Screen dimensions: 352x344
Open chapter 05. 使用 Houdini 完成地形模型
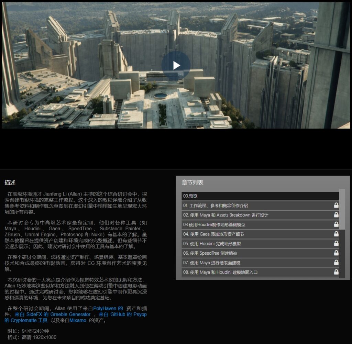point(260,244)
